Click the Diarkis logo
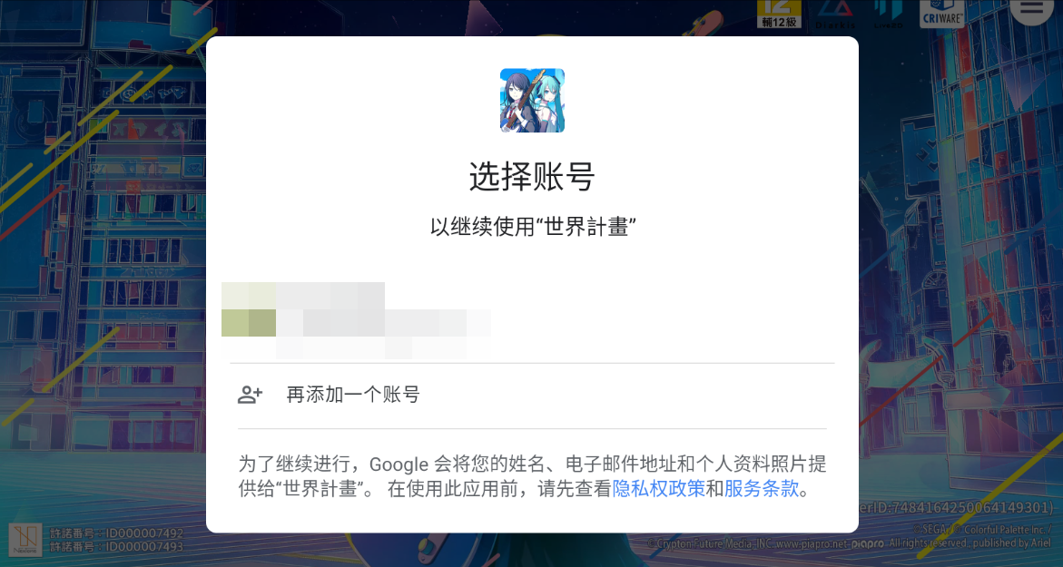 tap(834, 14)
